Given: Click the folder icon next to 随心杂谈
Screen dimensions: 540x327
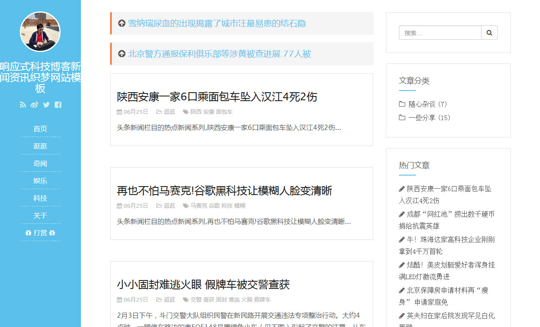Looking at the screenshot, I should [401, 104].
